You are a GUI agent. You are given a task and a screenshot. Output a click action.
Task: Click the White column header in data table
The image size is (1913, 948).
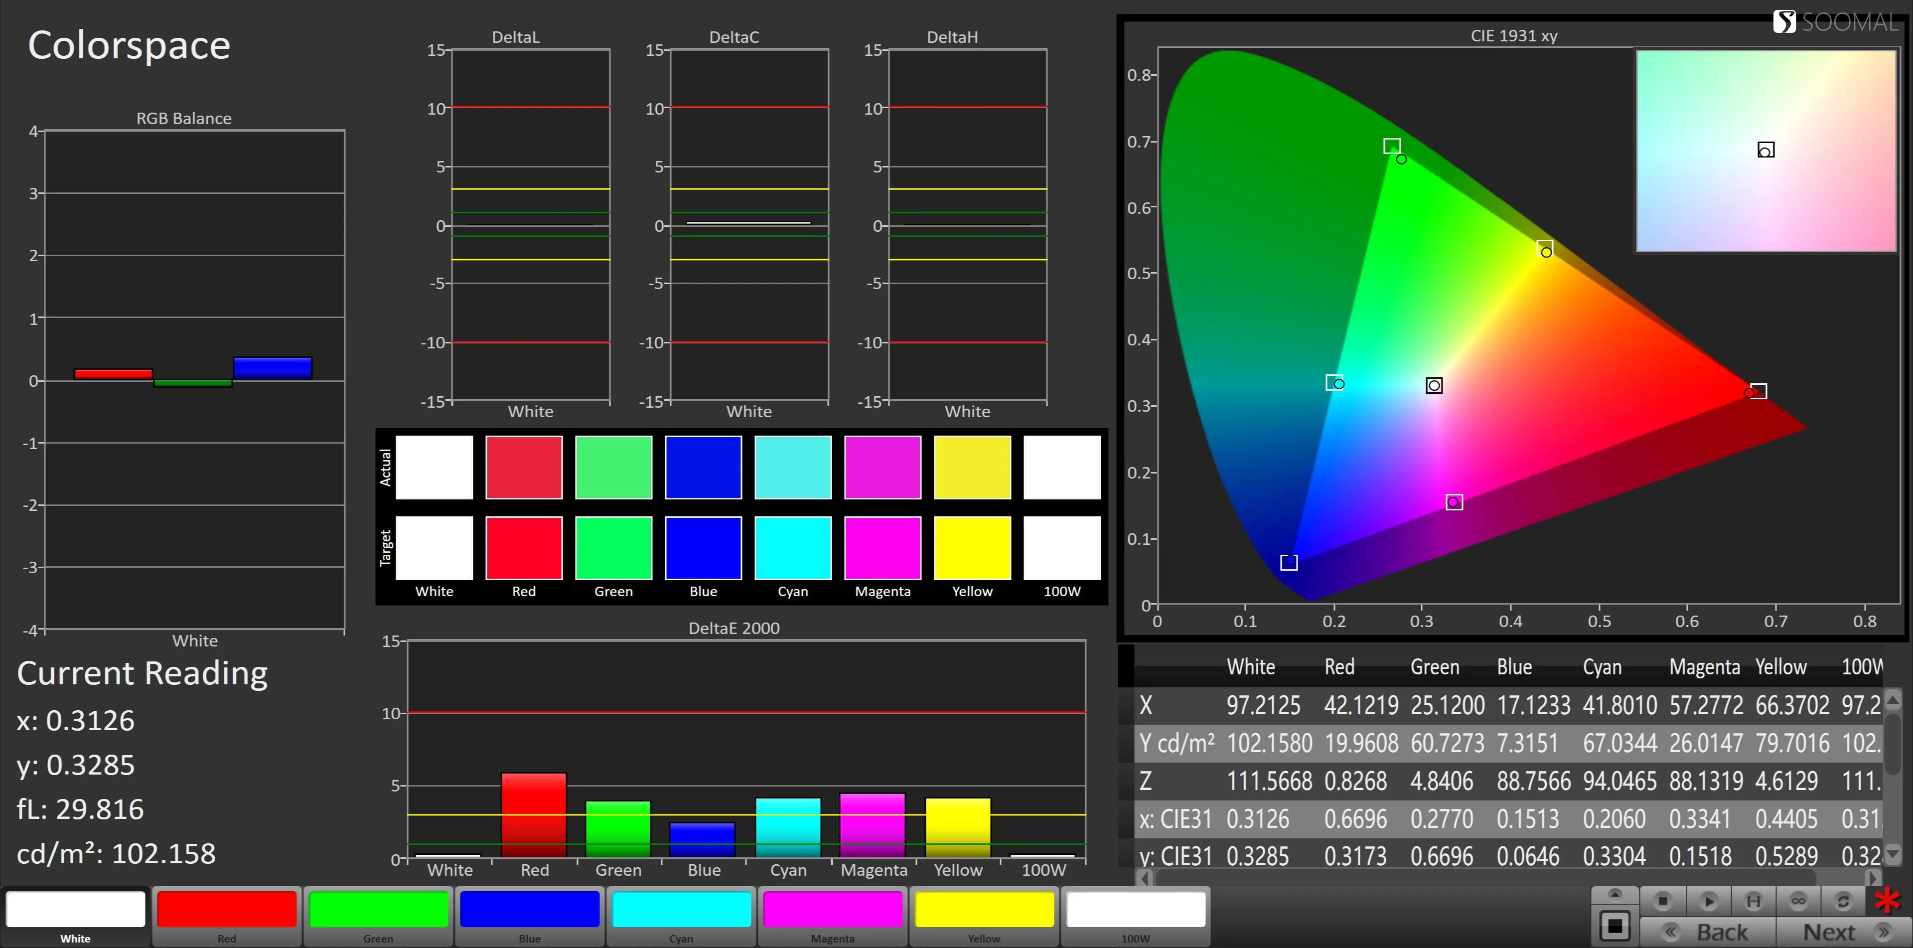(1251, 667)
